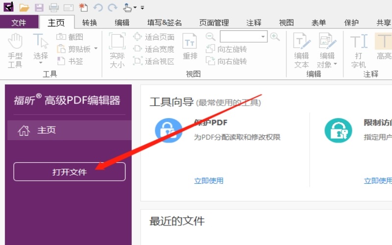Switch to the 注释 ribbon tab
This screenshot has width=392, height=245.
click(x=254, y=23)
